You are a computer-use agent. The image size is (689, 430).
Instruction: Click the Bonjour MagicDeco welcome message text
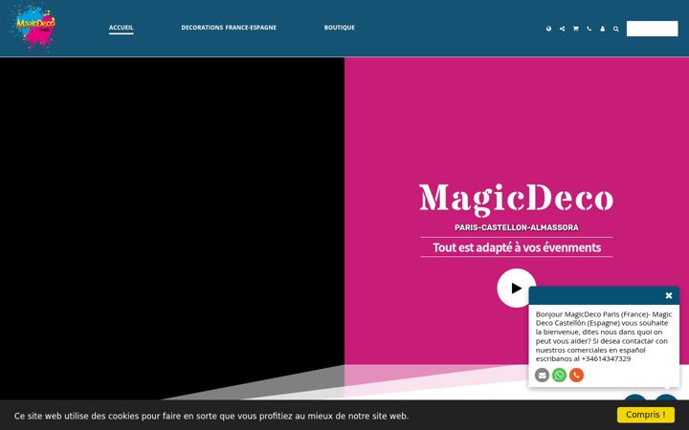tap(603, 336)
